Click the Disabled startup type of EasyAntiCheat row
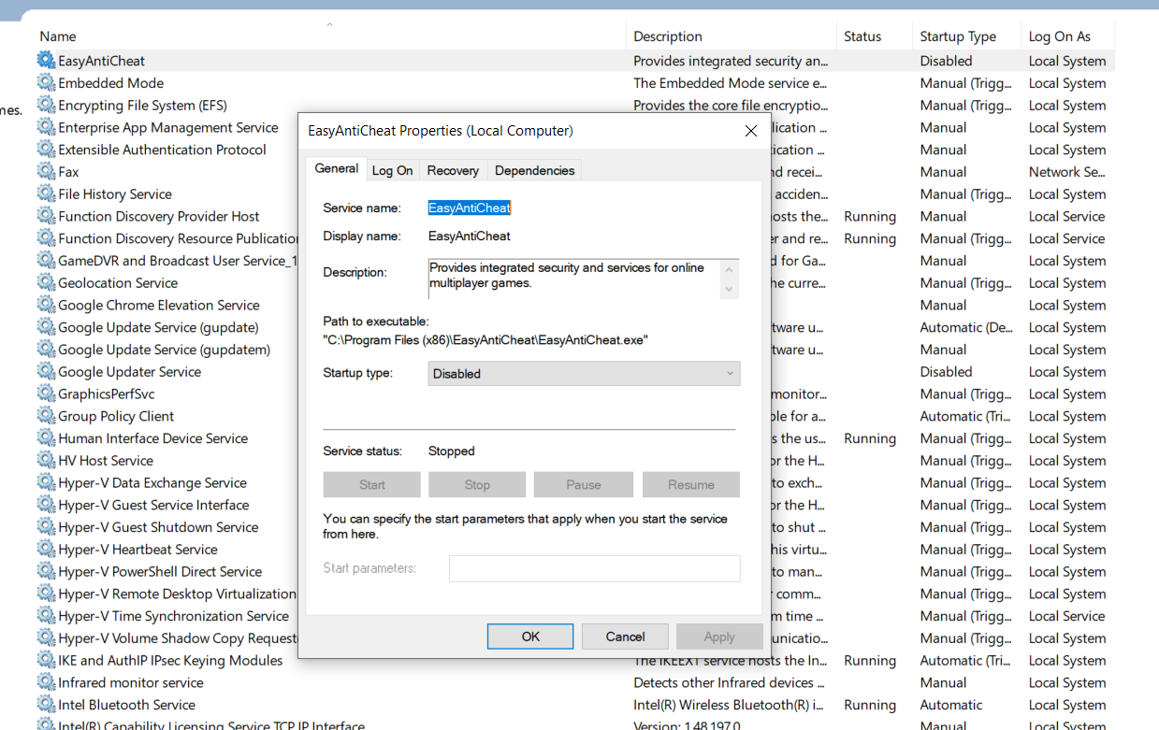Screen dimensions: 1159x730 [x=946, y=61]
